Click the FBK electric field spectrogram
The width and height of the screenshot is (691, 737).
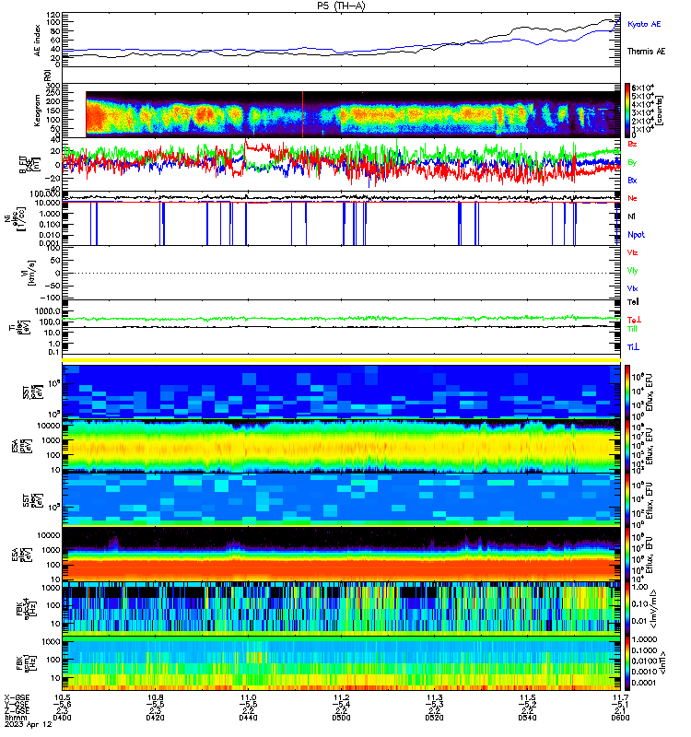341,608
